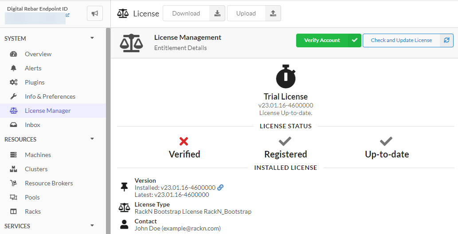The image size is (458, 234).
Task: Collapse the SYSTEM section
Action: pyautogui.click(x=92, y=38)
